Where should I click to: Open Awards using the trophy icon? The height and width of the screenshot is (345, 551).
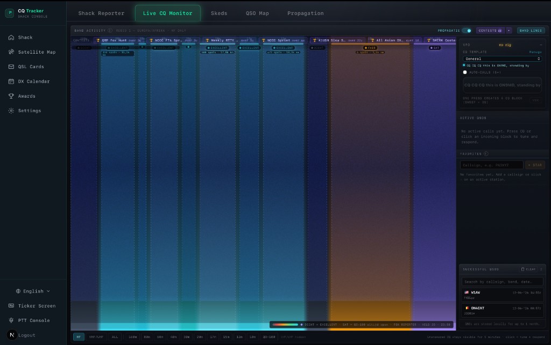(11, 96)
